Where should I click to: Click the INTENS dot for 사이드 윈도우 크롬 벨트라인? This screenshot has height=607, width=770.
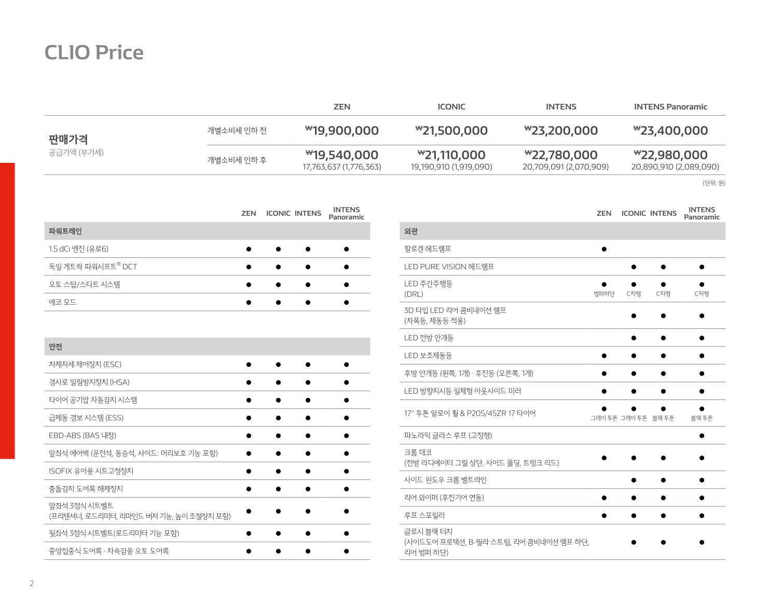tap(663, 480)
